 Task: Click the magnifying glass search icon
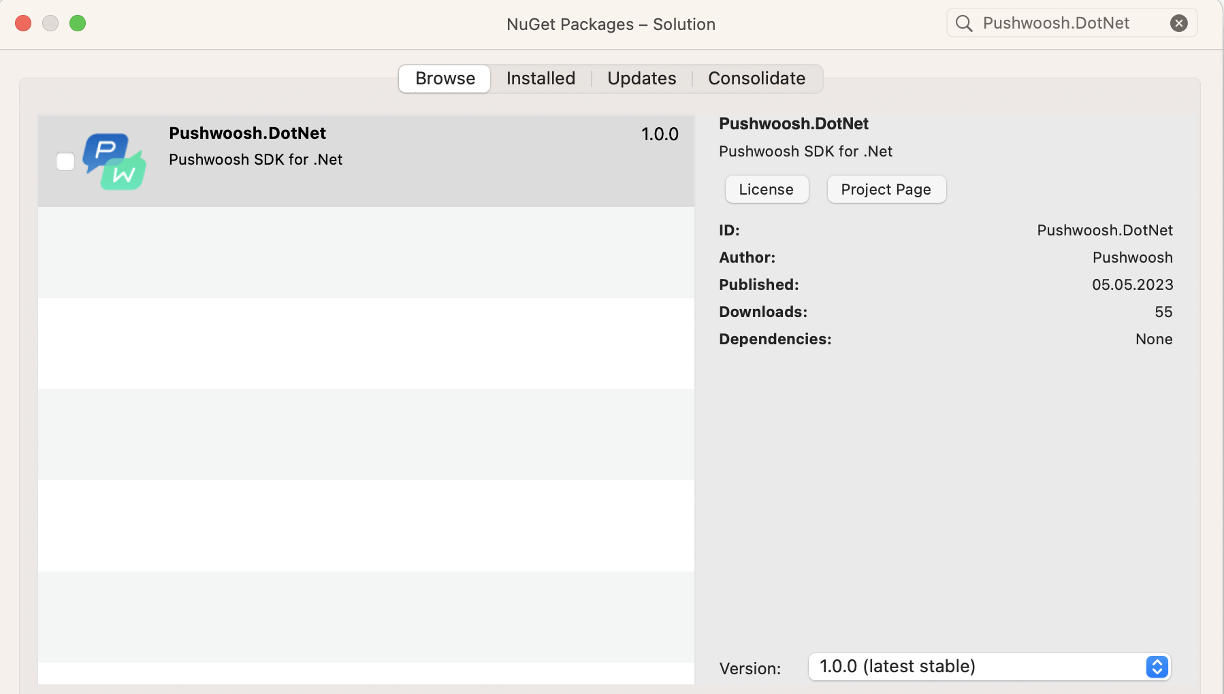963,24
